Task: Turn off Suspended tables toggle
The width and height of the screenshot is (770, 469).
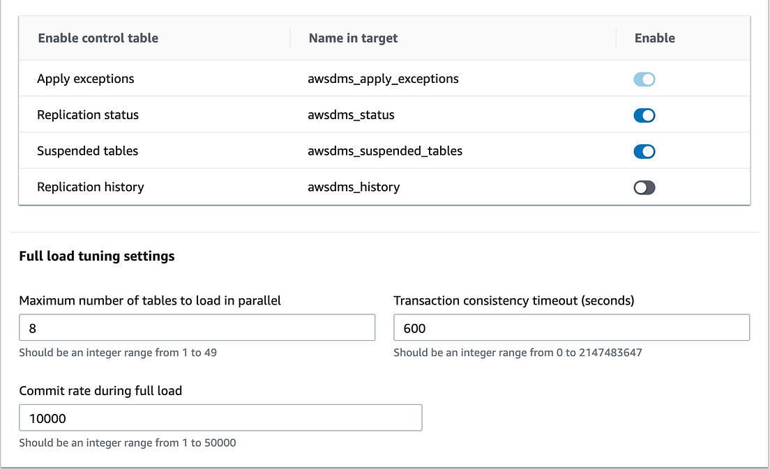Action: point(644,151)
